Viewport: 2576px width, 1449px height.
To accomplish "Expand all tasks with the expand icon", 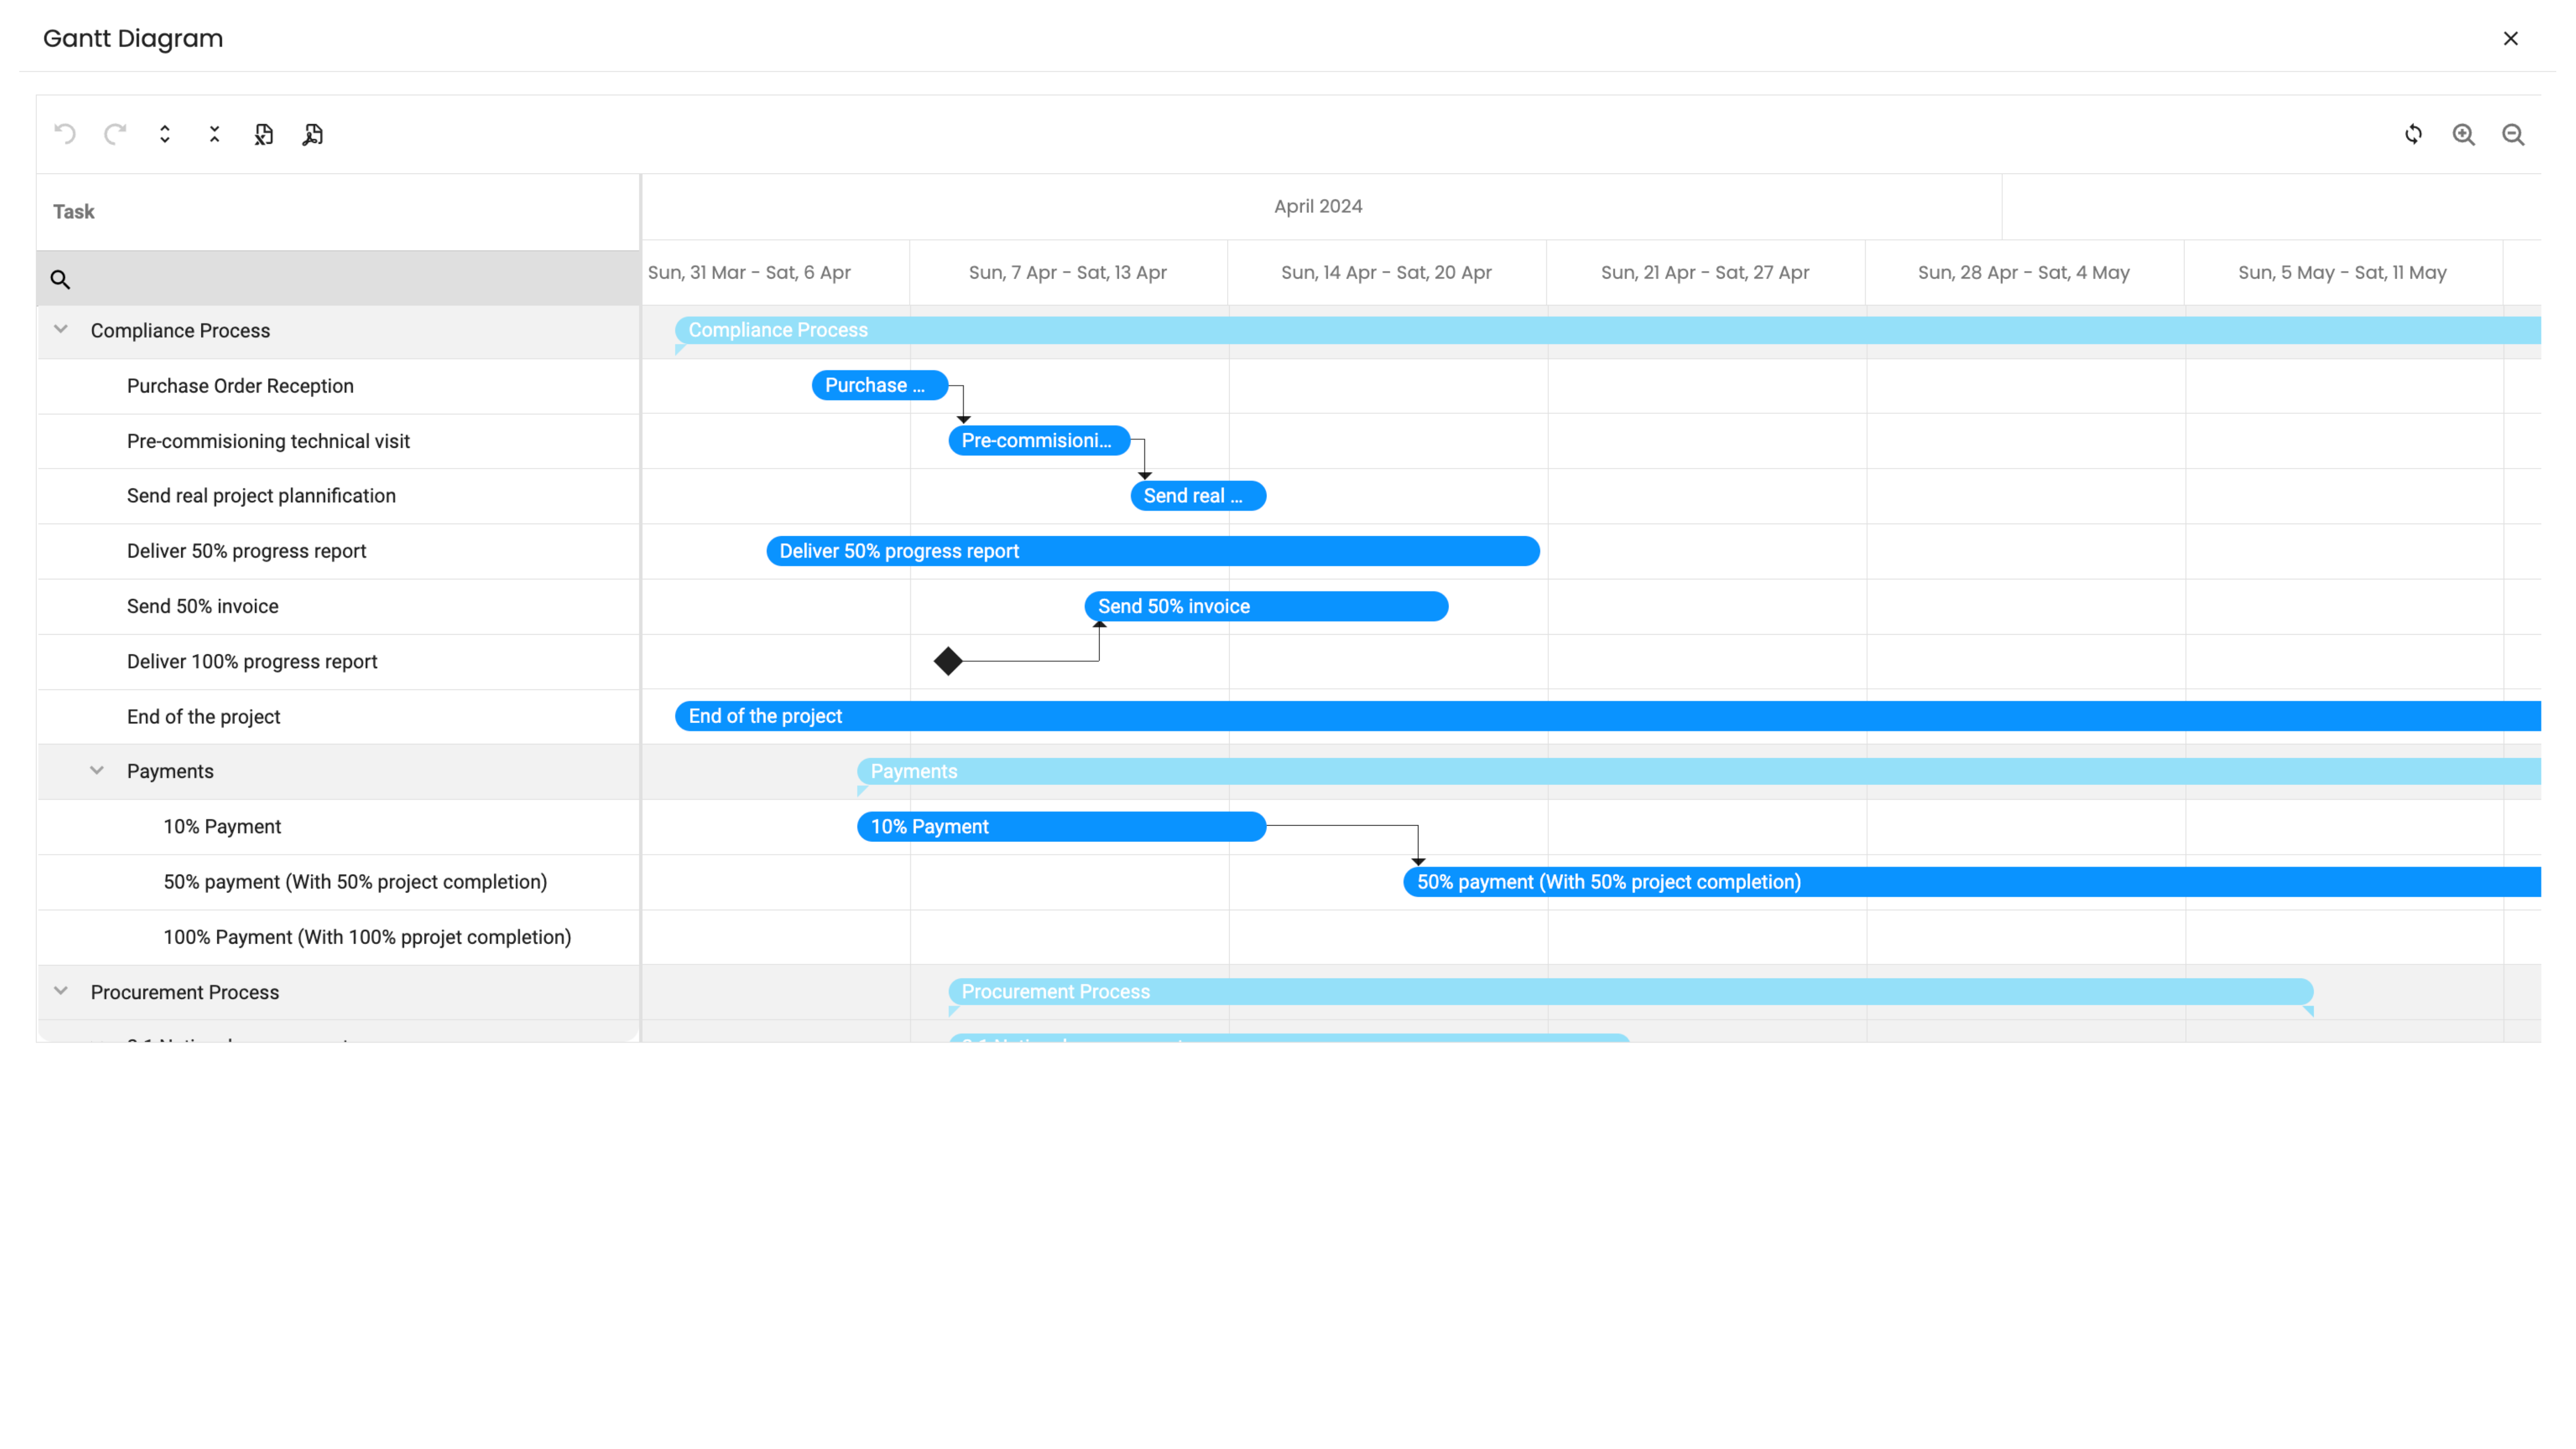I will 165,134.
